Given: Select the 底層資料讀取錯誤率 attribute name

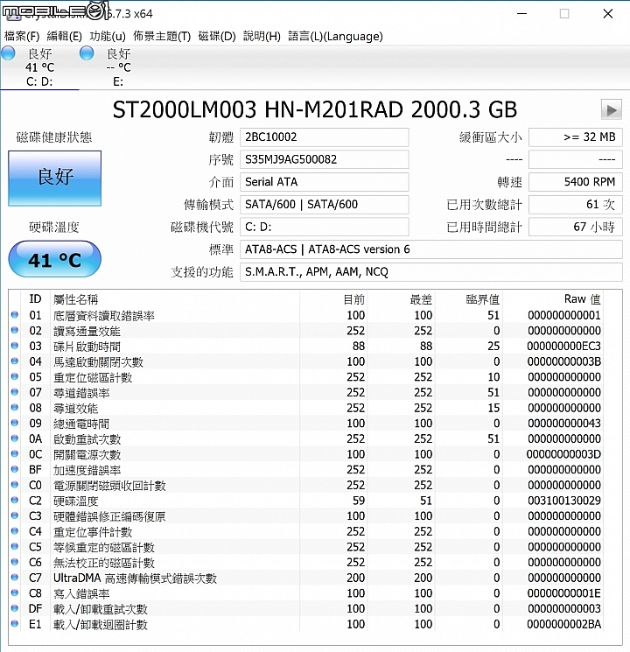Looking at the screenshot, I should [104, 316].
